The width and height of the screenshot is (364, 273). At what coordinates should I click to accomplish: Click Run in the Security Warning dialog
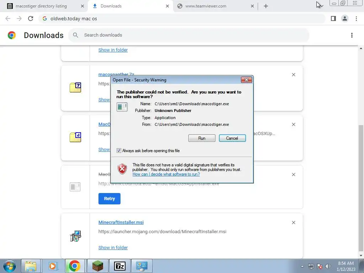202,138
